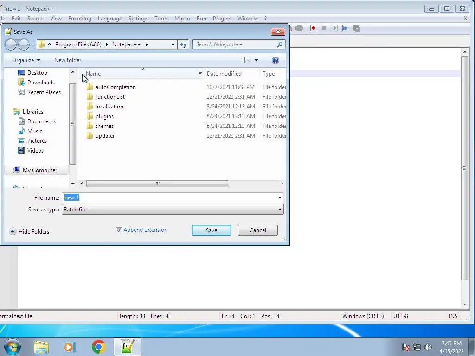Open the blue Help question mark icon
The width and height of the screenshot is (475, 356).
[275, 60]
